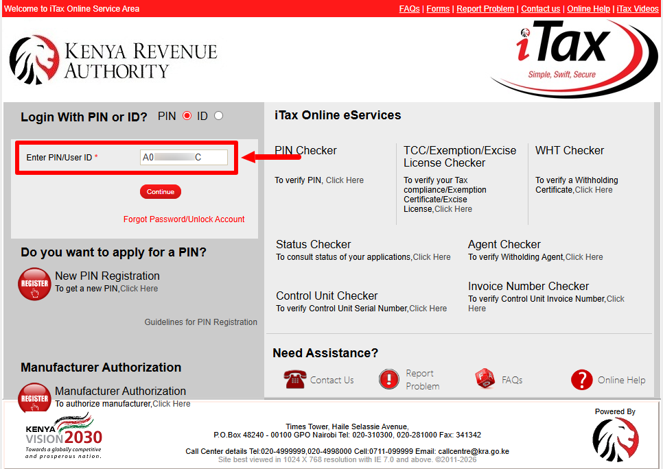Click Here link under PIN Checker
This screenshot has height=469, width=663.
point(345,180)
